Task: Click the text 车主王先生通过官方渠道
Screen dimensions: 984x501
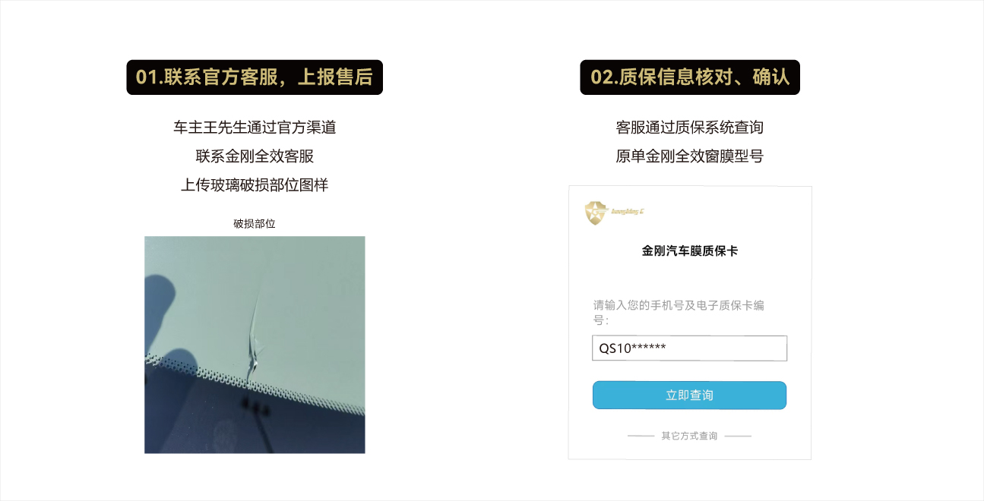Action: (255, 128)
